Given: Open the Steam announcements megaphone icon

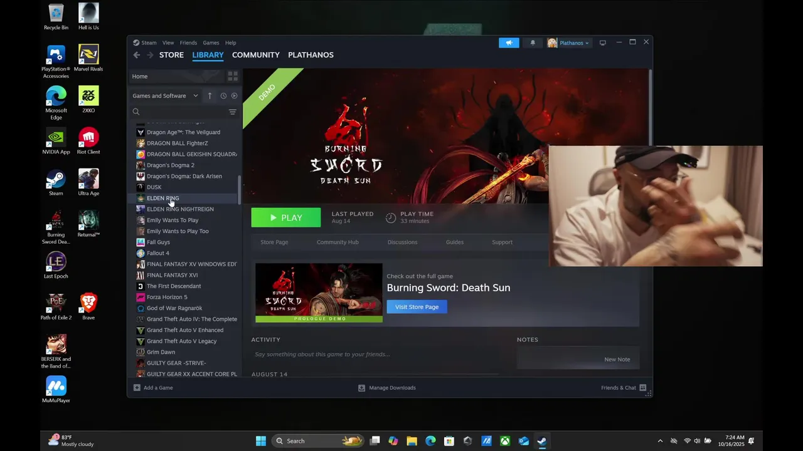Looking at the screenshot, I should tap(509, 43).
